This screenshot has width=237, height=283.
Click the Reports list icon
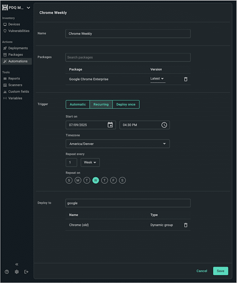point(5,78)
